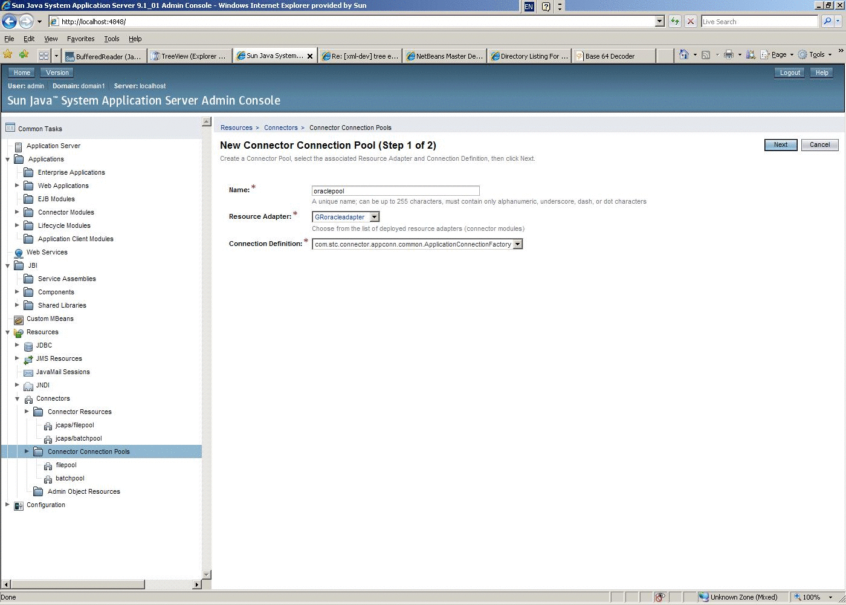
Task: Switch to the BufferedReader tab
Action: coord(104,56)
